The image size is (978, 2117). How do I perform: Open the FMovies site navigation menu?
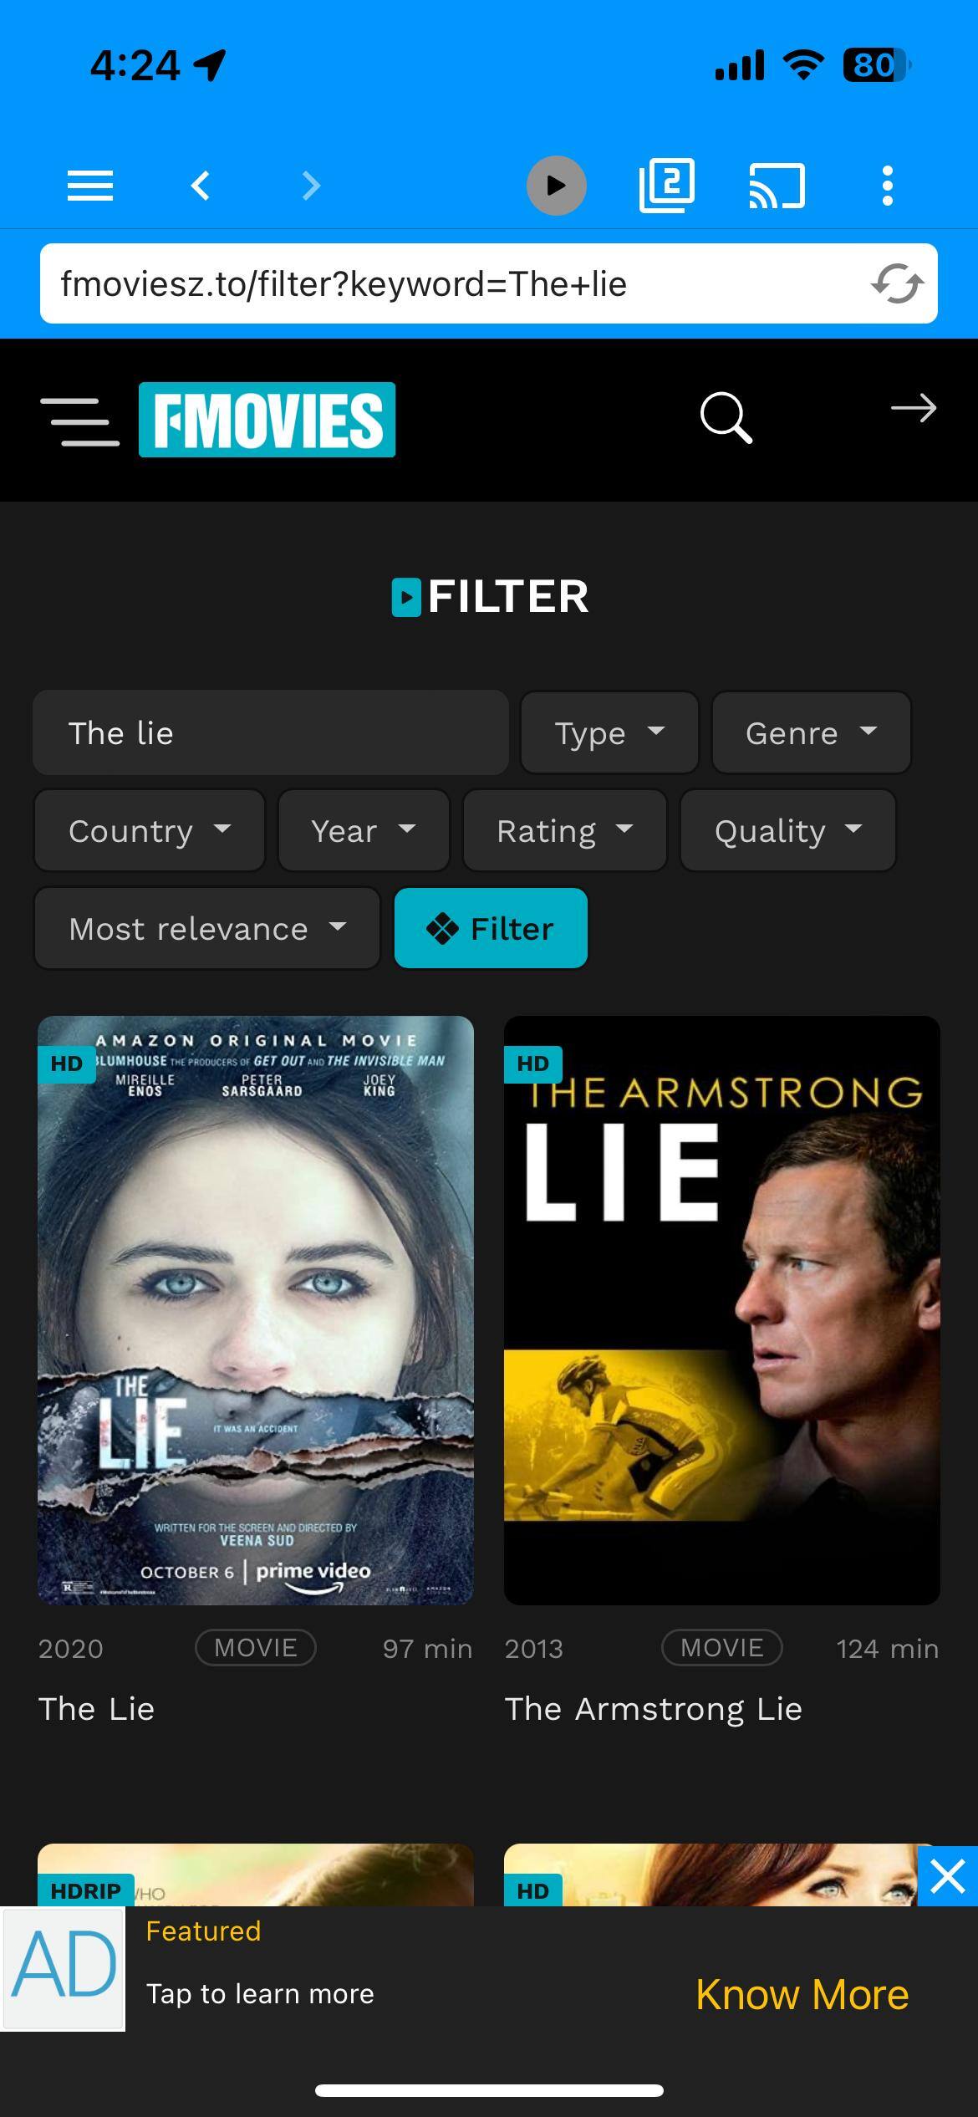pos(80,421)
